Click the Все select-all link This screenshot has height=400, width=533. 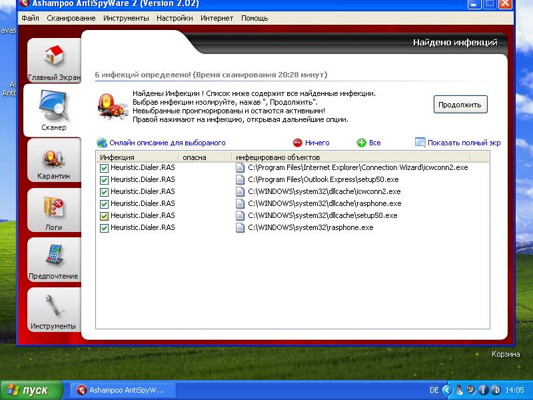coord(374,143)
